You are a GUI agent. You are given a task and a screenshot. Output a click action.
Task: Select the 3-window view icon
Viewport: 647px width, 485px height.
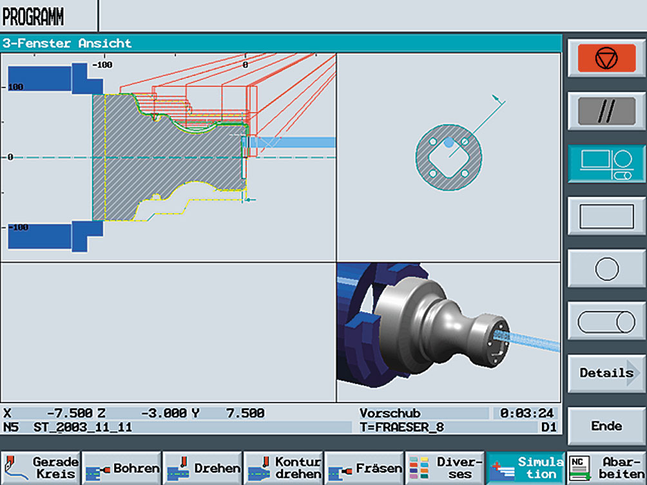tap(606, 164)
